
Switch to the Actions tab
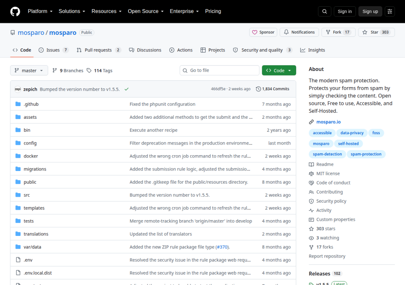pos(181,50)
